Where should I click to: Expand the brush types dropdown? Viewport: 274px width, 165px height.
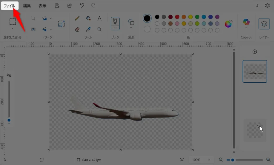point(115,28)
